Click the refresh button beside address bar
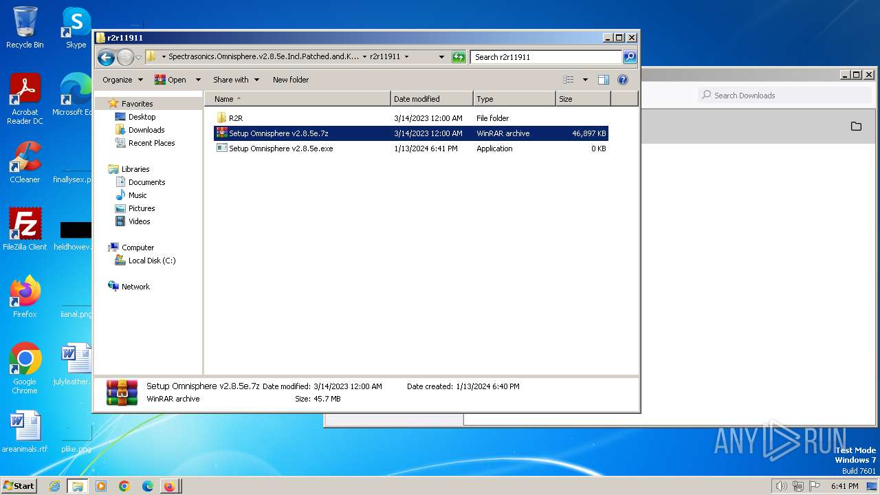Viewport: 880px width, 495px height. (x=459, y=57)
